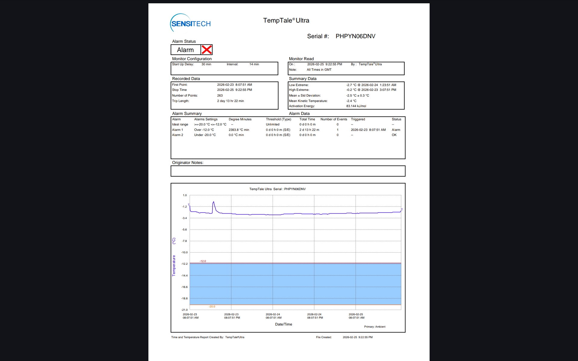
Task: Click the Alarm 2 row label
Action: pos(177,135)
